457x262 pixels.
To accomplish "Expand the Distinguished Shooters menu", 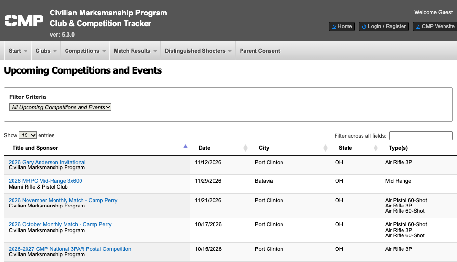I will [198, 51].
